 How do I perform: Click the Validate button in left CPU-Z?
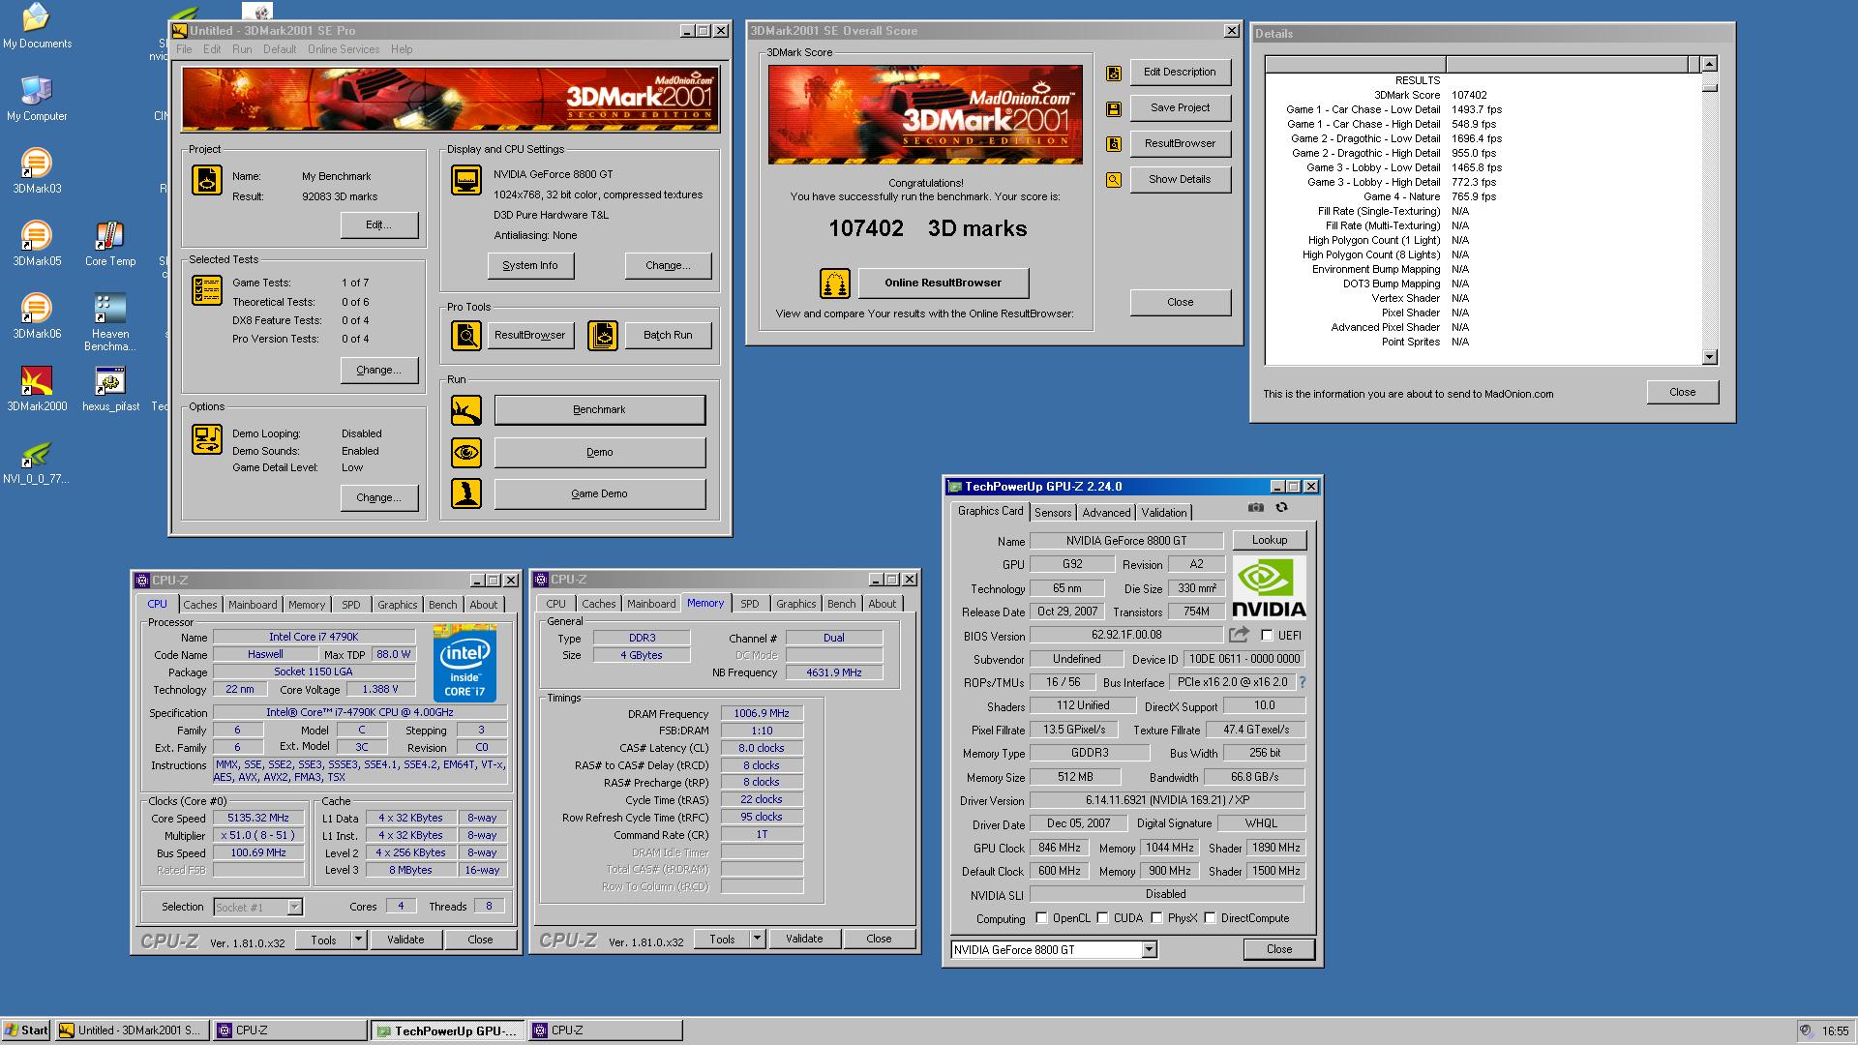[x=405, y=940]
